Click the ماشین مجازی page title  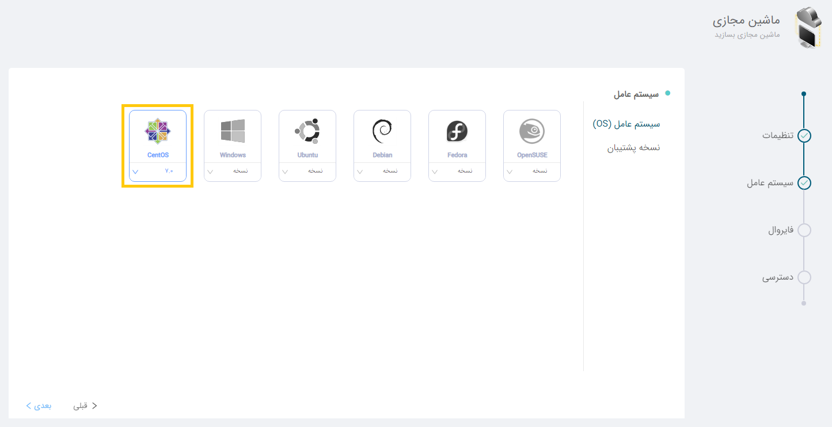(x=746, y=21)
